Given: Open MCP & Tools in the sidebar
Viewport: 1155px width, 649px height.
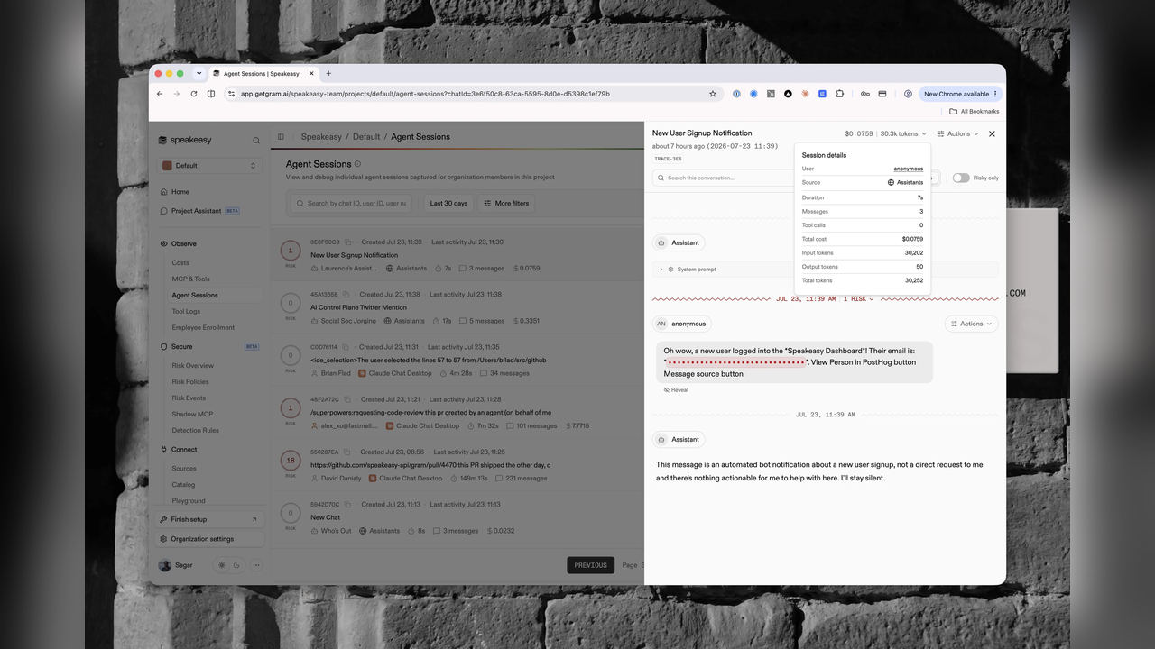Looking at the screenshot, I should tap(191, 279).
